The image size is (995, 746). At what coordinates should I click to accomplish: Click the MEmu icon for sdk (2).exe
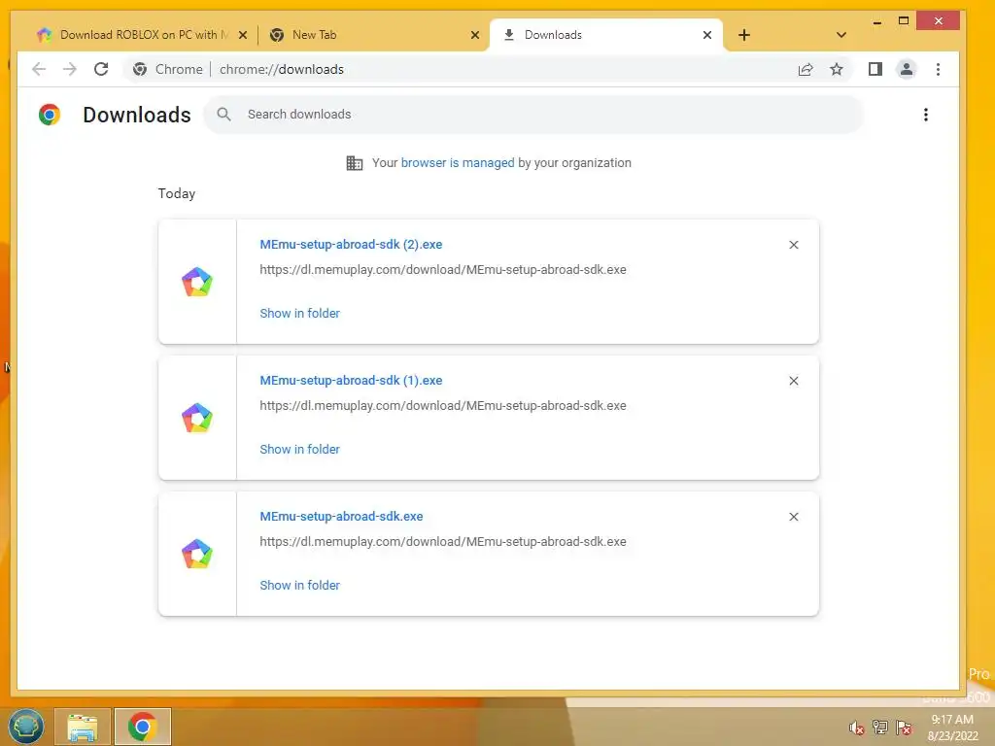click(197, 282)
